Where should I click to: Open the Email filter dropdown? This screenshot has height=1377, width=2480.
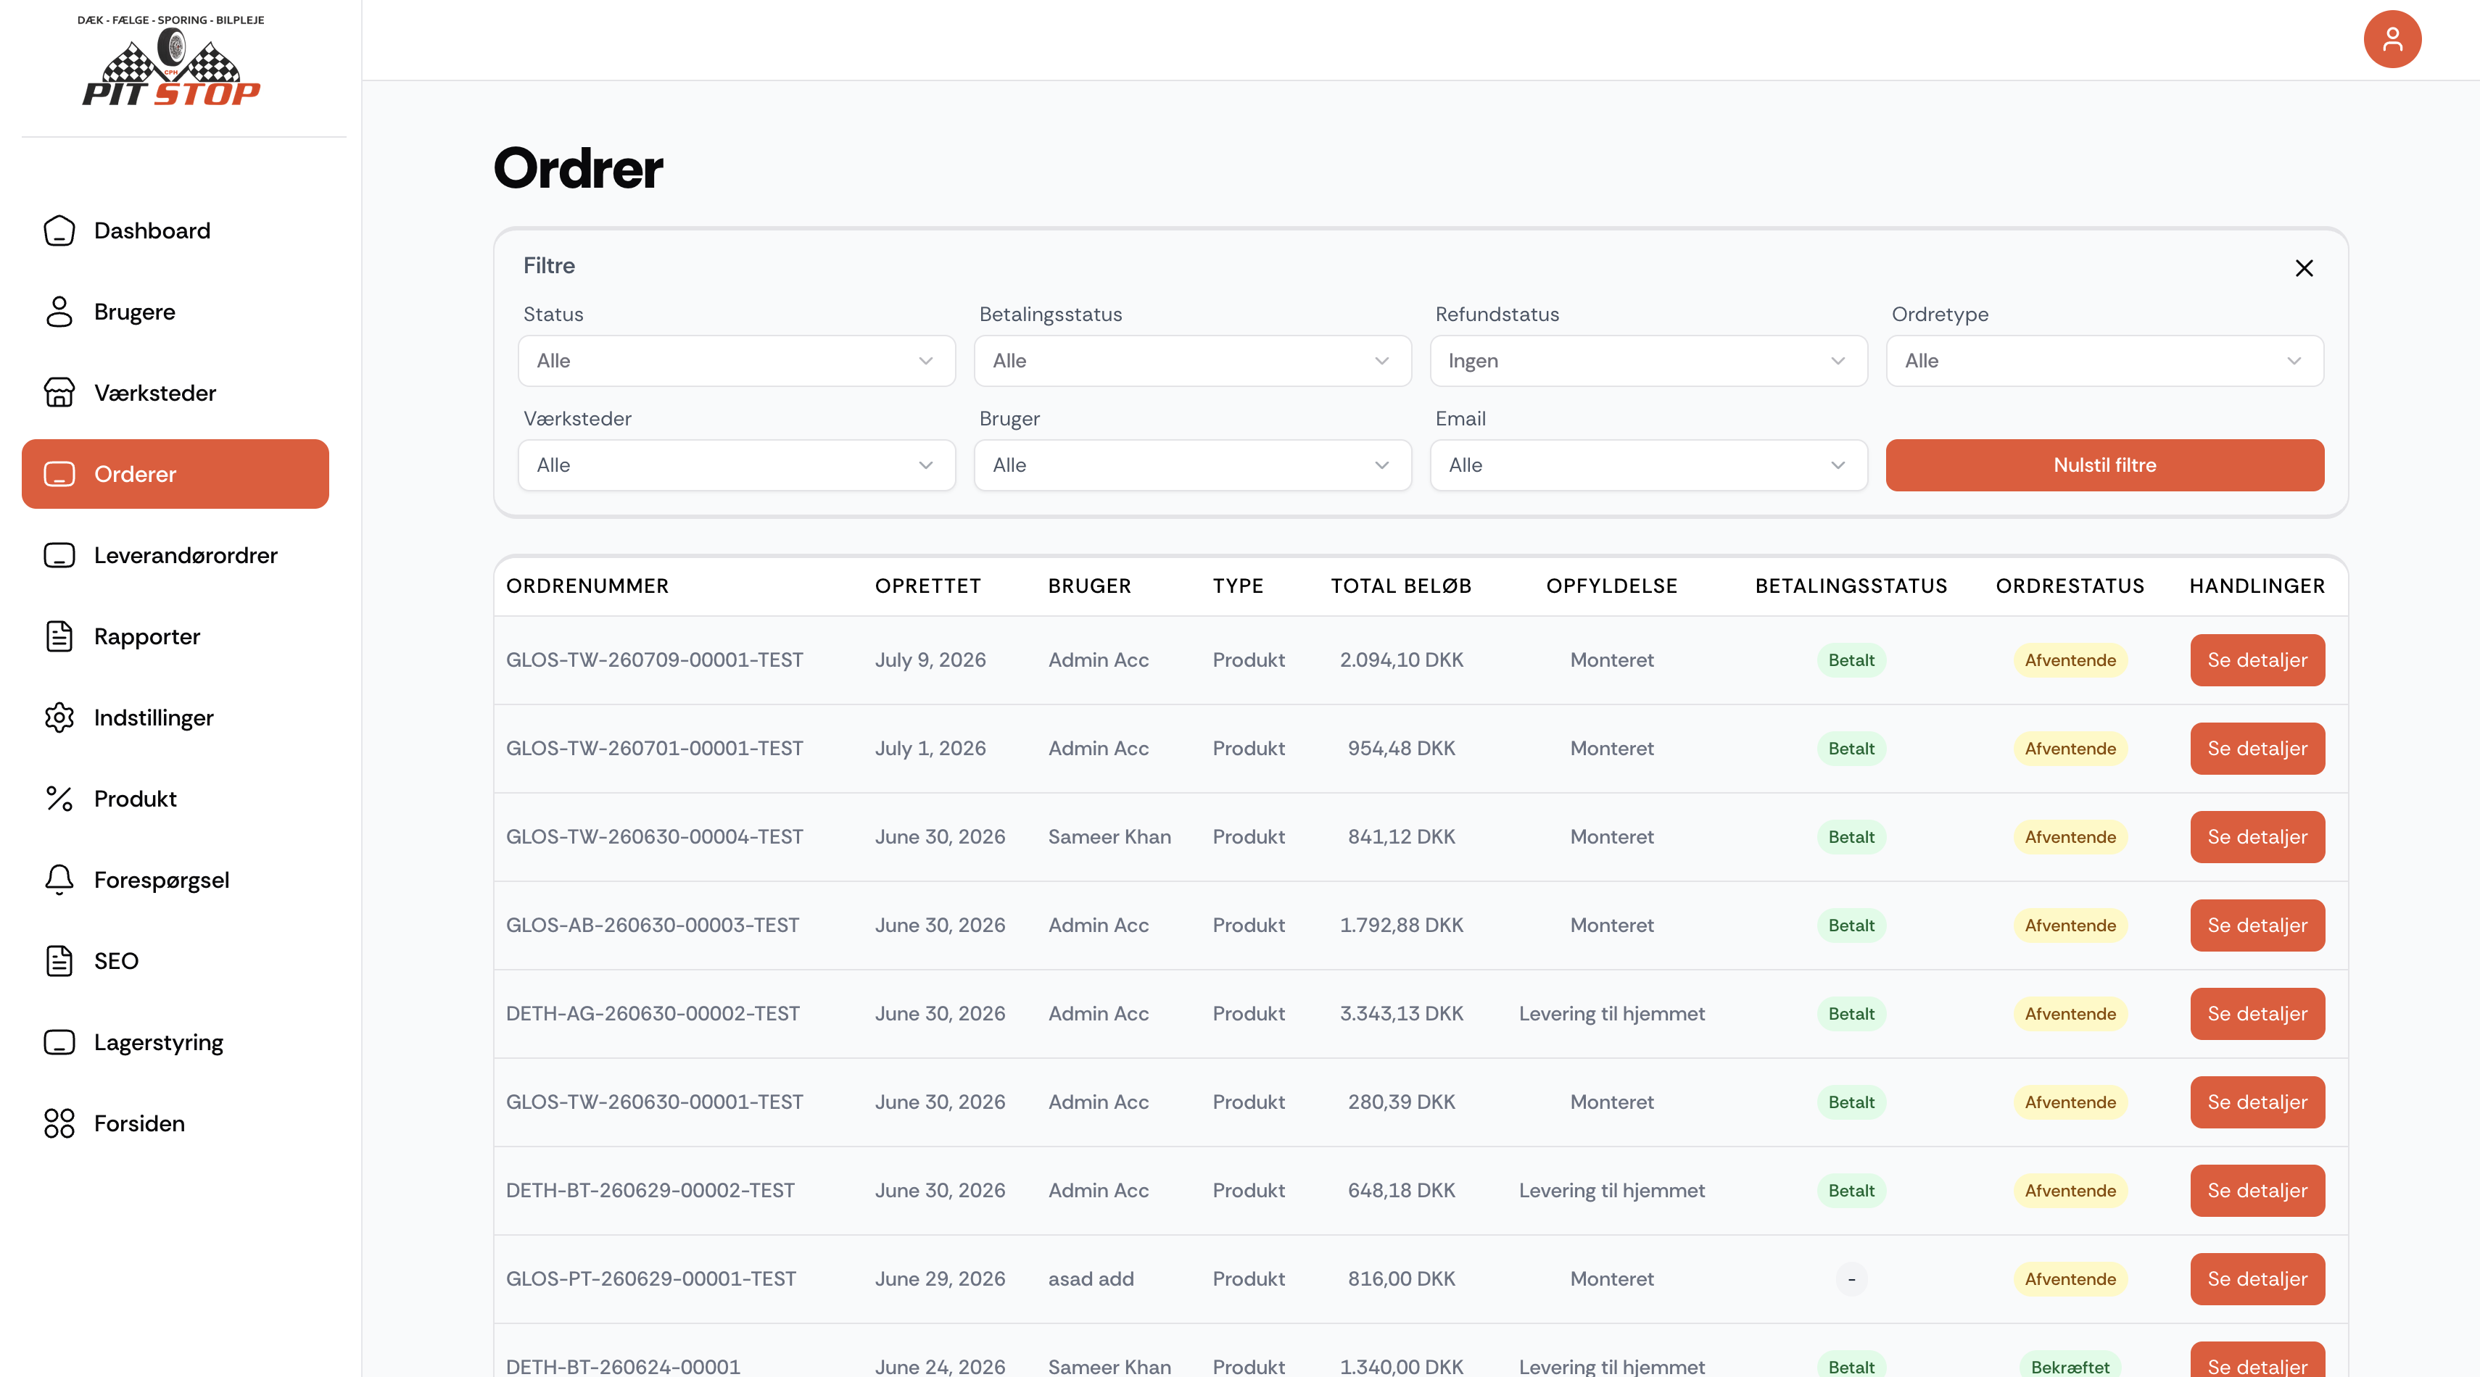point(1648,466)
